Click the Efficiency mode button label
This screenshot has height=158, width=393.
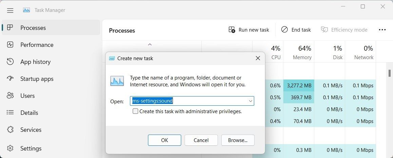click(349, 30)
